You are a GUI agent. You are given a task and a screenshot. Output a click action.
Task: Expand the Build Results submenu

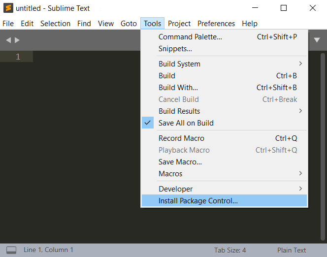[224, 111]
